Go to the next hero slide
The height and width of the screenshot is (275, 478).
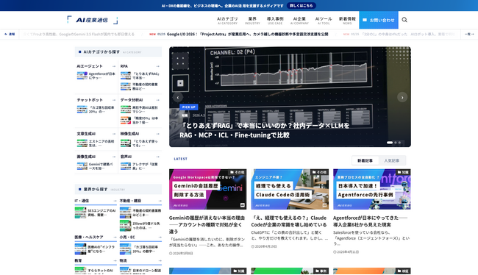point(402,97)
